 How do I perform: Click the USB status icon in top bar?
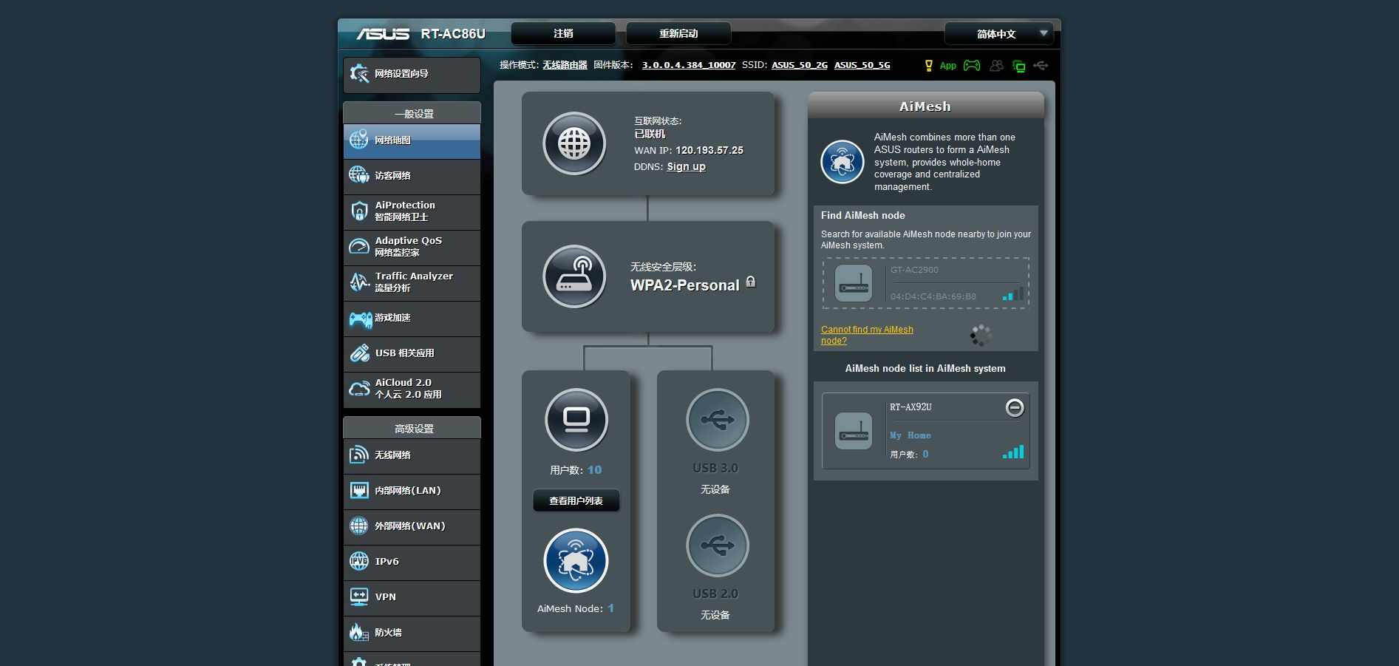(1041, 66)
